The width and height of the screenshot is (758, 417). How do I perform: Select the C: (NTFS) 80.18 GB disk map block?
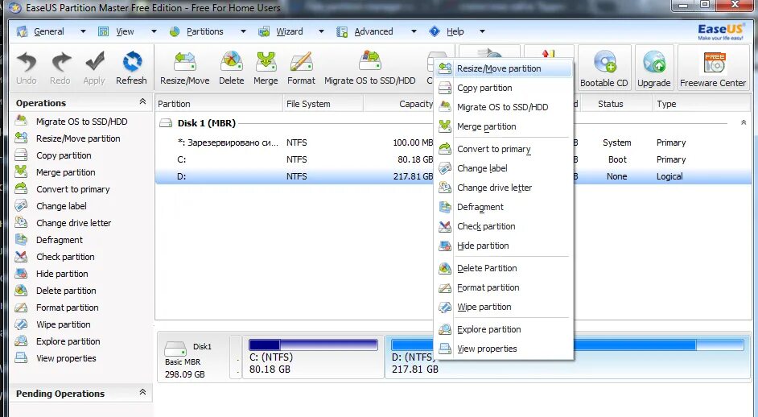pos(313,357)
